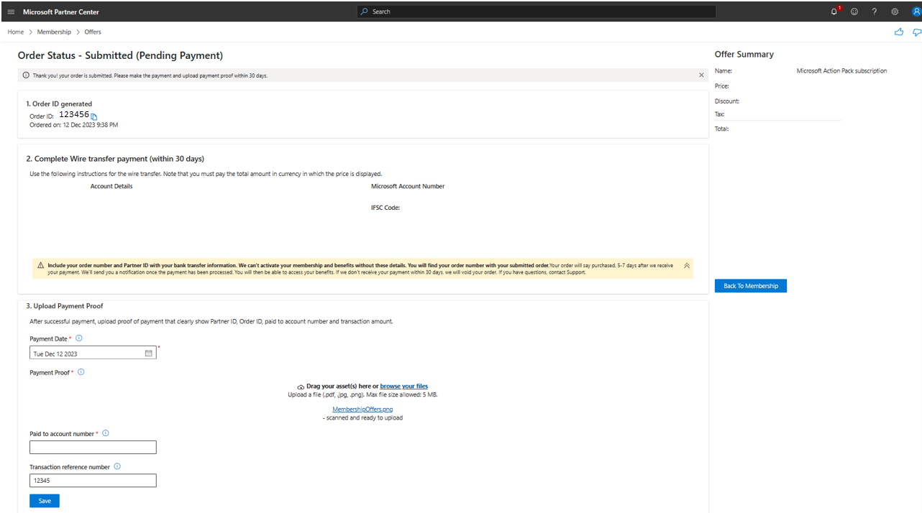The image size is (922, 513).
Task: Copy the Order ID with copy icon
Action: tap(94, 116)
